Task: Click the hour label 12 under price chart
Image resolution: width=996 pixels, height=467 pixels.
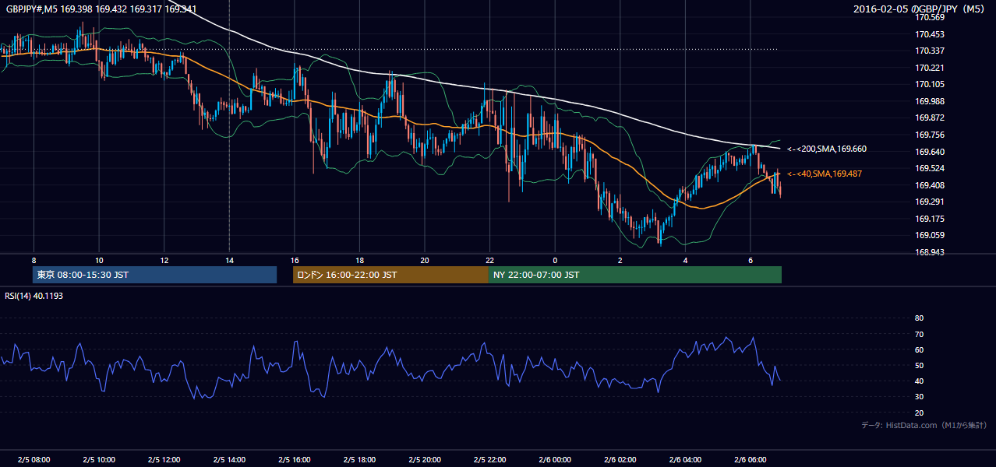Action: (164, 260)
